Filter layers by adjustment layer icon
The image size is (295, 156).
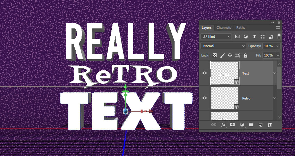246,36
